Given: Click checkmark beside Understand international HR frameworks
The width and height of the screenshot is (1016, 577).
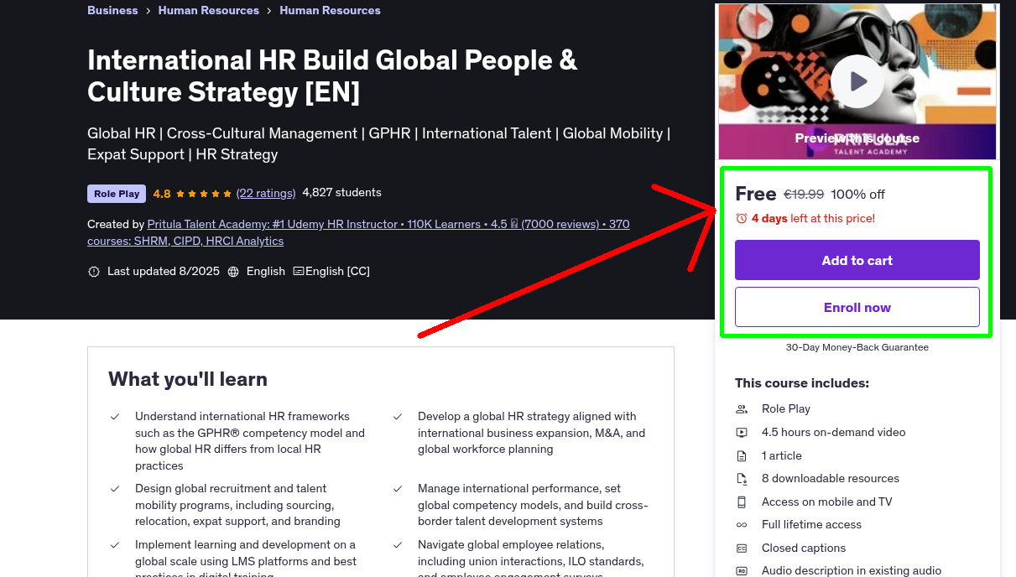Looking at the screenshot, I should point(115,417).
